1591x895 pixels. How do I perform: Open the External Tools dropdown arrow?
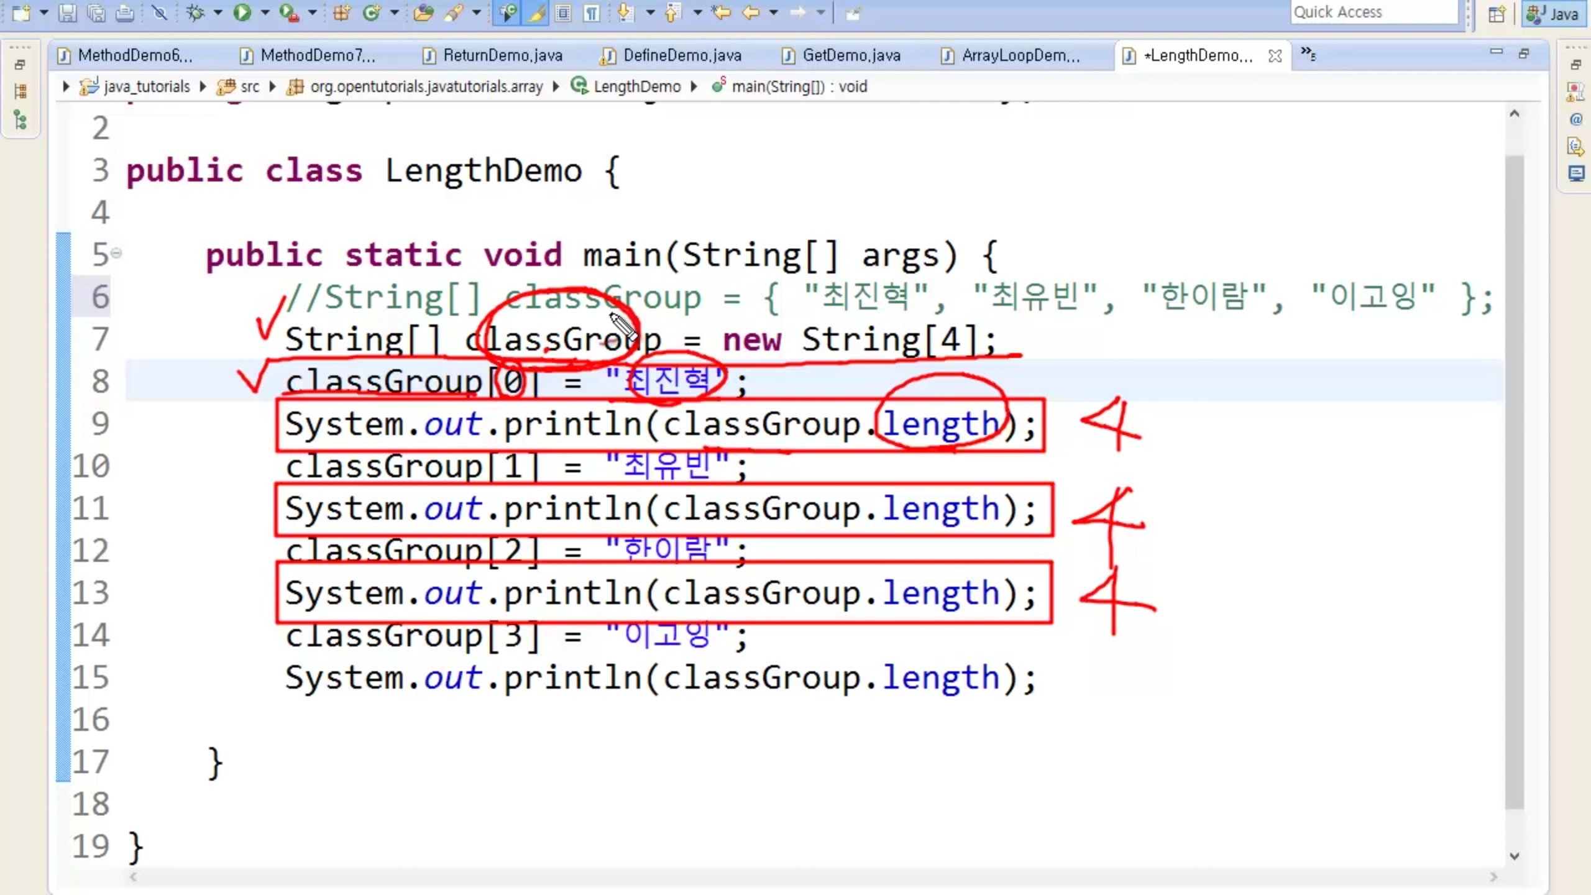click(312, 12)
